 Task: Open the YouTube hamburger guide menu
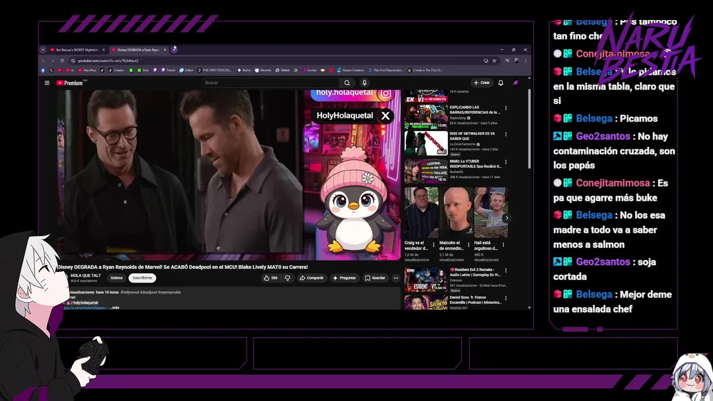[47, 83]
